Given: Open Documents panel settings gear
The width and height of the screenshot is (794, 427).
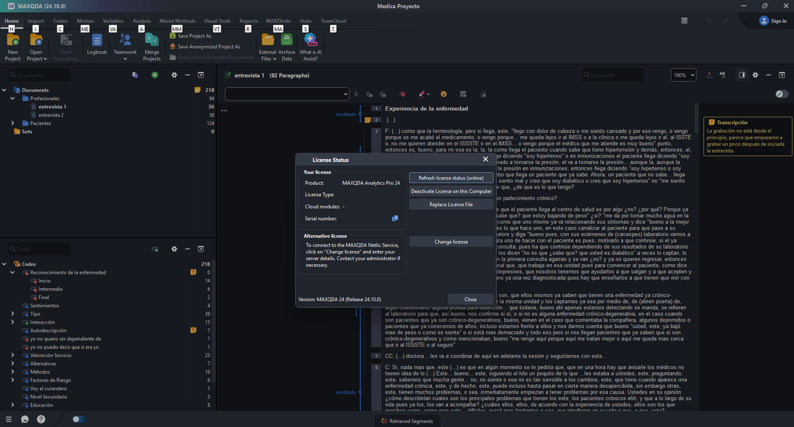Looking at the screenshot, I should coord(174,75).
